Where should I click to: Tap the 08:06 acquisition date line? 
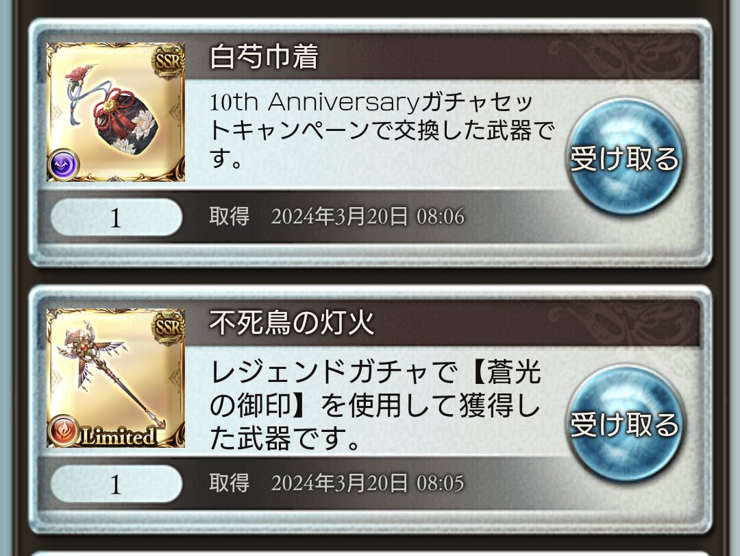pyautogui.click(x=368, y=217)
